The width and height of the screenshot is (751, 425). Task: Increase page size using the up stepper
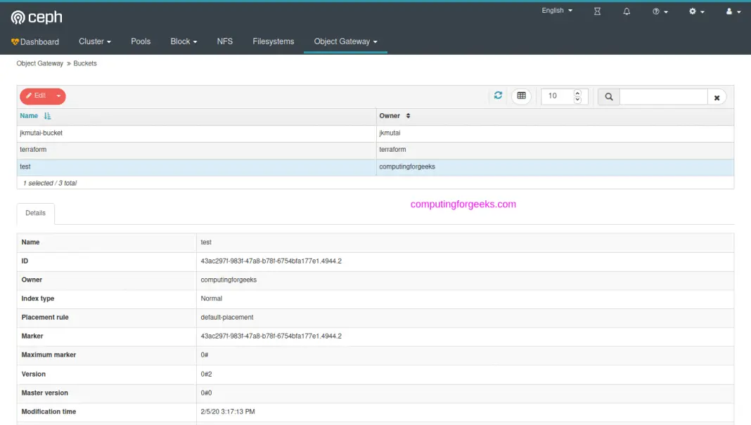coord(577,93)
